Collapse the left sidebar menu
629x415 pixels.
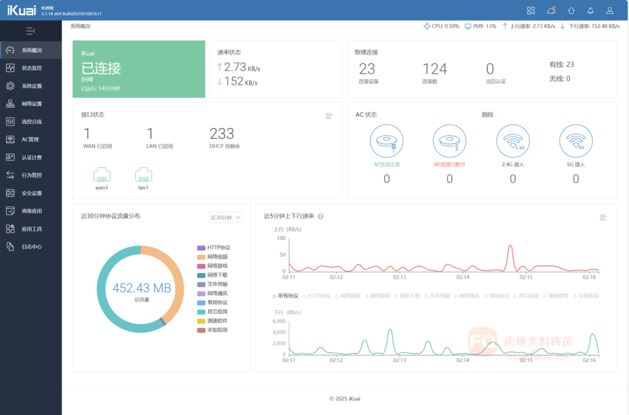click(31, 31)
